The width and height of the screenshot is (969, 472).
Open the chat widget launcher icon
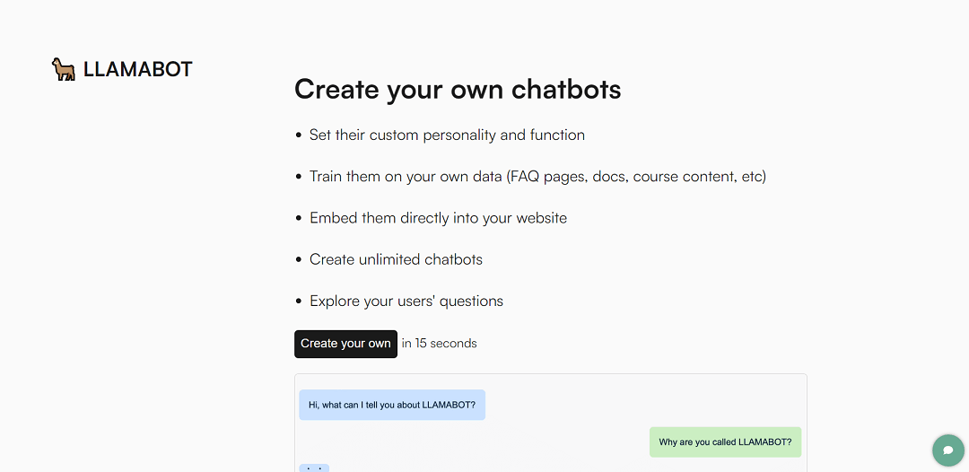coord(947,450)
